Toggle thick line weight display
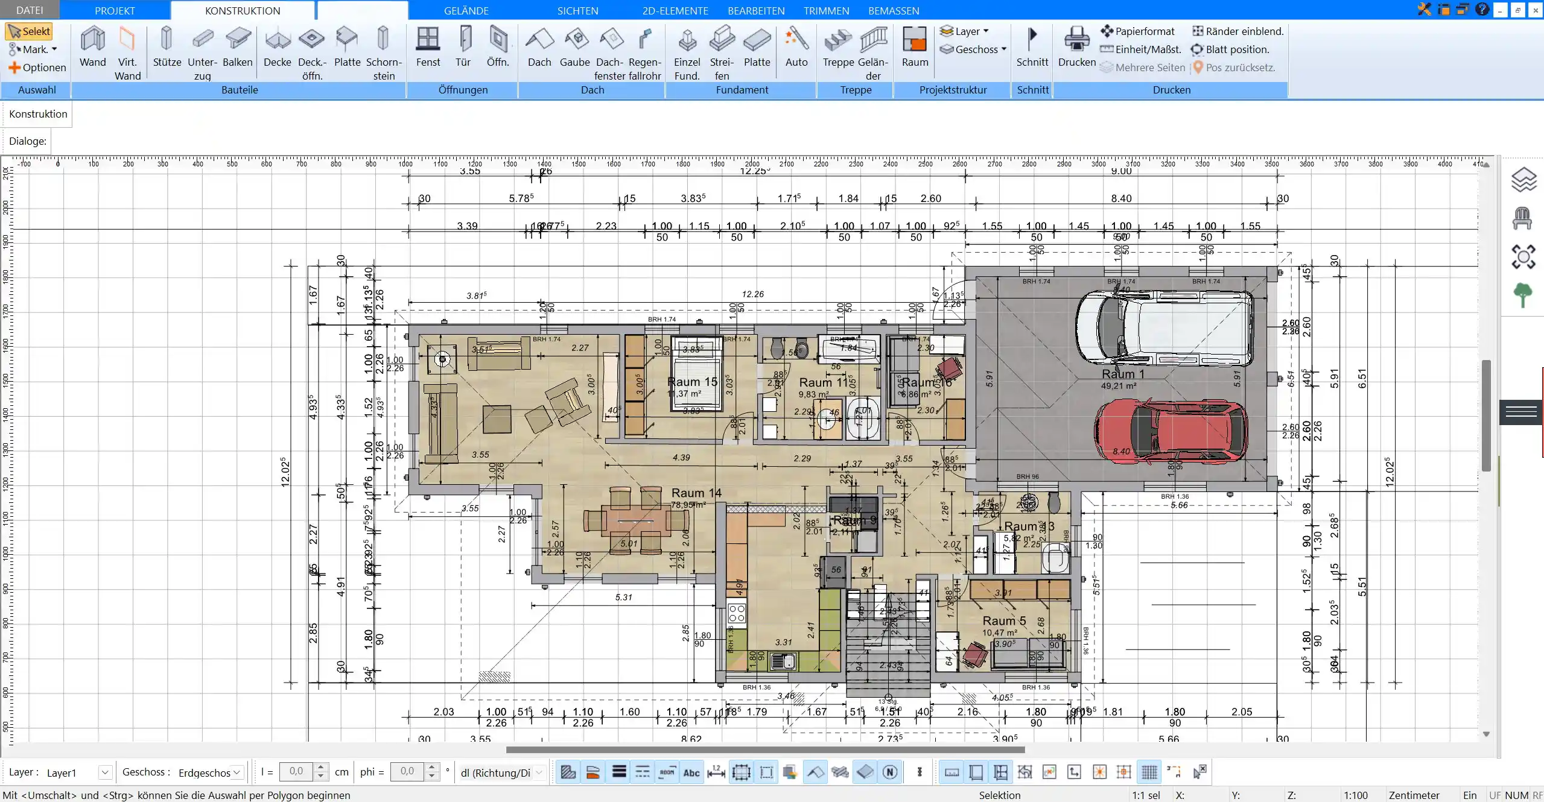Image resolution: width=1544 pixels, height=802 pixels. point(619,772)
